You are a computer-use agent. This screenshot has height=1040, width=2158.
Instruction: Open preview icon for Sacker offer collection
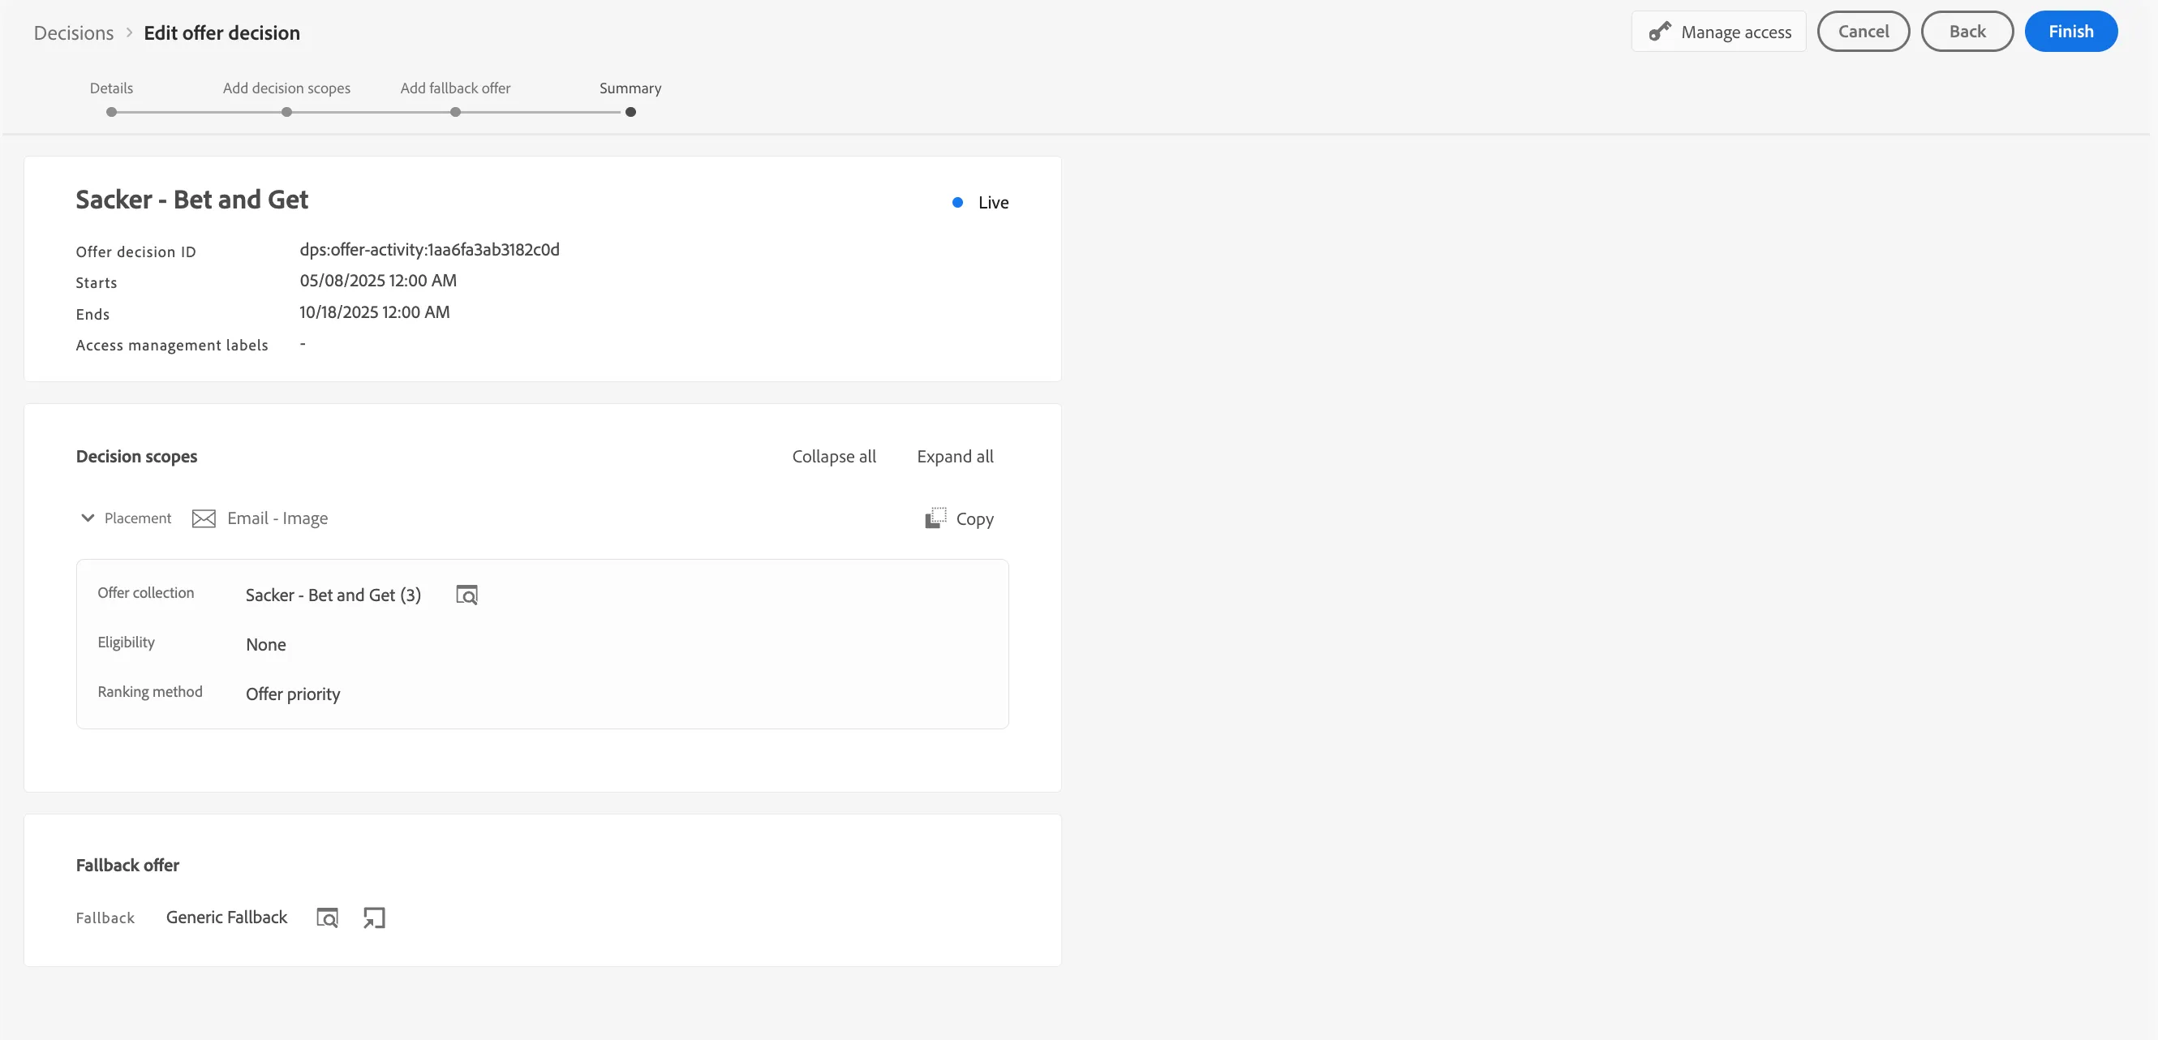466,595
